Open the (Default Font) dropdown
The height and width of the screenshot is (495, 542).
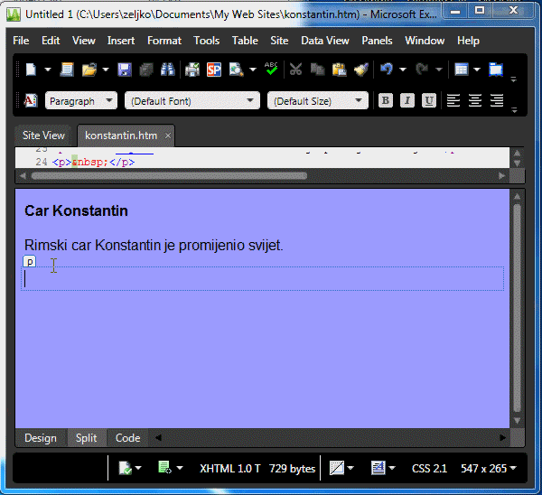click(192, 101)
